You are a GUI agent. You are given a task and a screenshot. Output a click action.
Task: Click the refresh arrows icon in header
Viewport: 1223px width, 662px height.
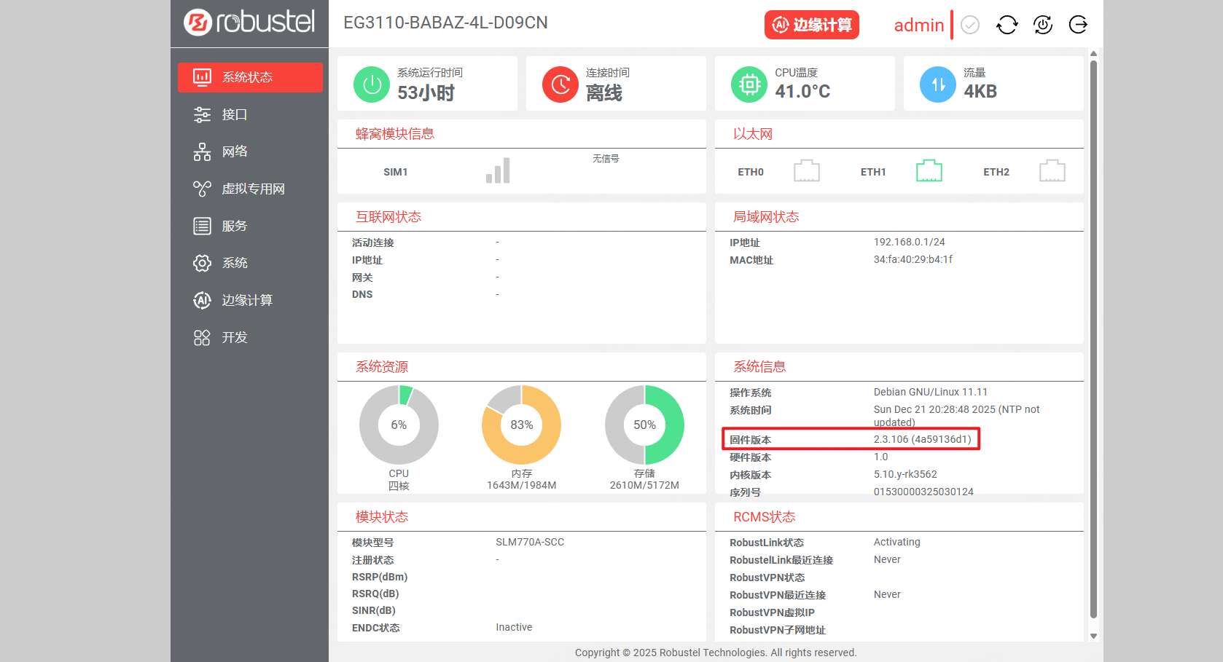[1007, 25]
